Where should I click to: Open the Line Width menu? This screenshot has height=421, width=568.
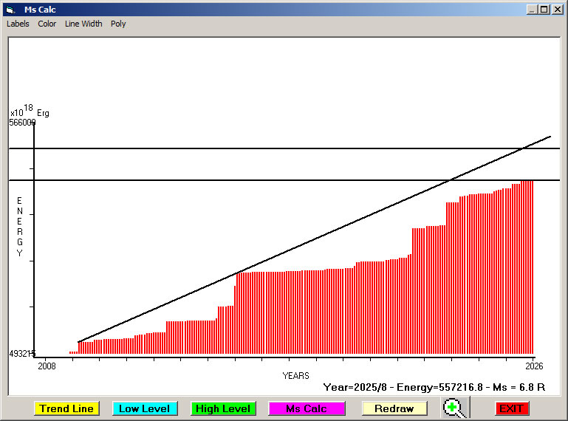[x=83, y=24]
